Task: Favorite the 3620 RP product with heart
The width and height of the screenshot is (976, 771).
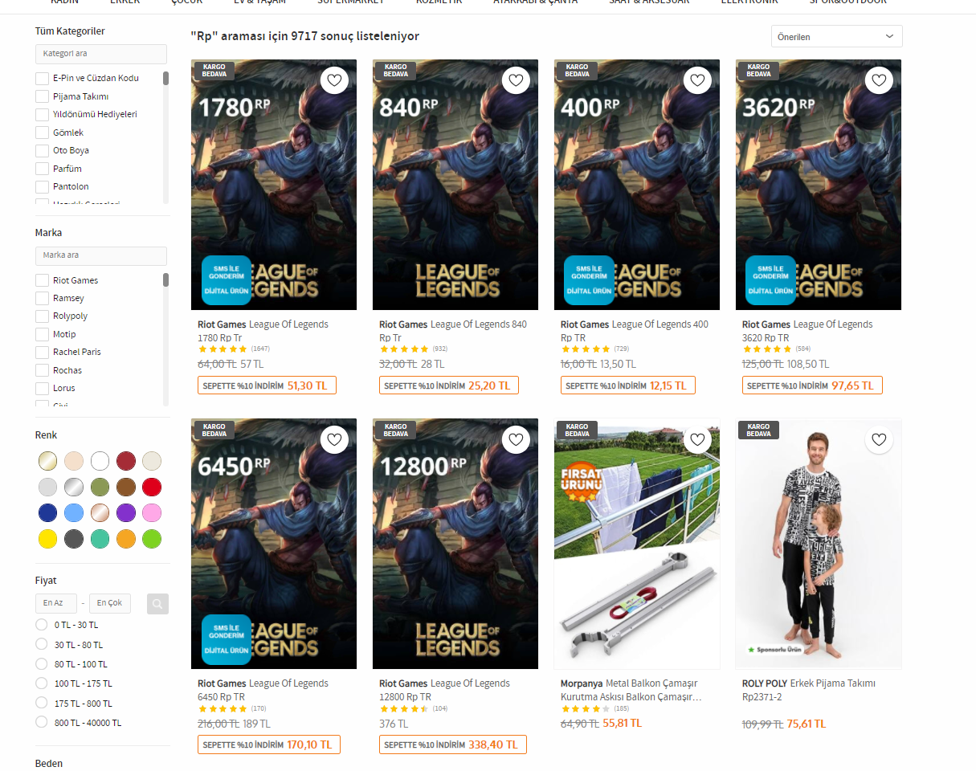Action: coord(879,80)
